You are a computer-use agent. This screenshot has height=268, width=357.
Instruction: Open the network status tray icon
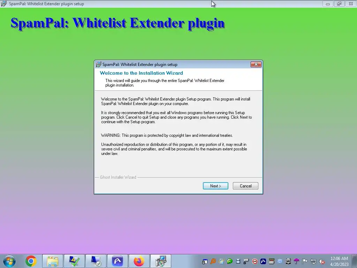[313, 261]
